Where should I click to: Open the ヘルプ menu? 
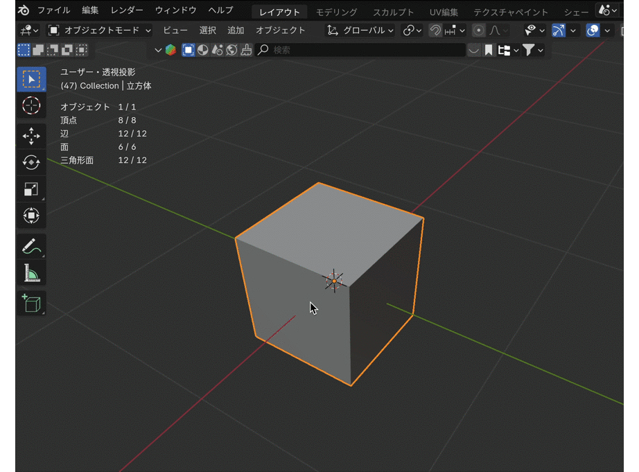pos(221,10)
